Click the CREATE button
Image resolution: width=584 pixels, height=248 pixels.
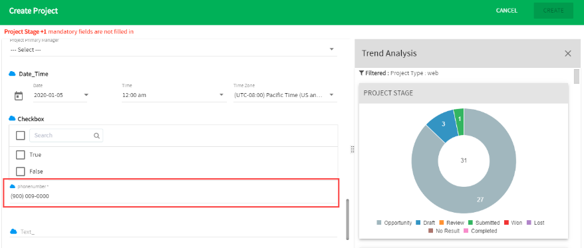[x=553, y=11]
